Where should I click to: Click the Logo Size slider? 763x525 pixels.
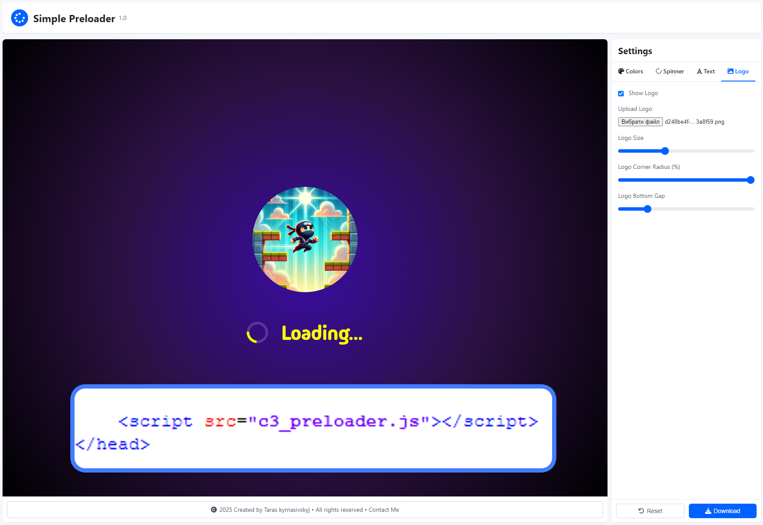pos(686,151)
